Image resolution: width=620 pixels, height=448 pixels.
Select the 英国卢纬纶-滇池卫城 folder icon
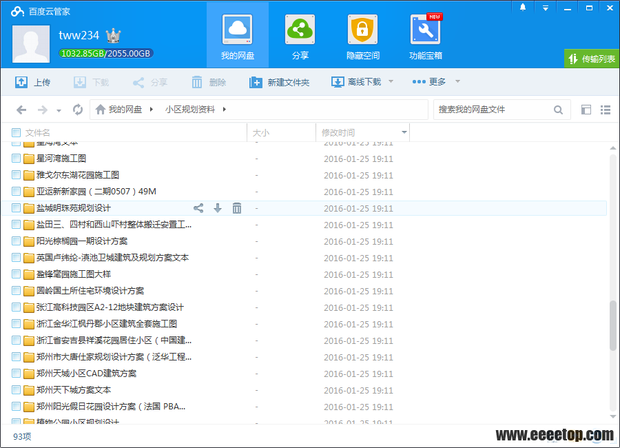[29, 258]
